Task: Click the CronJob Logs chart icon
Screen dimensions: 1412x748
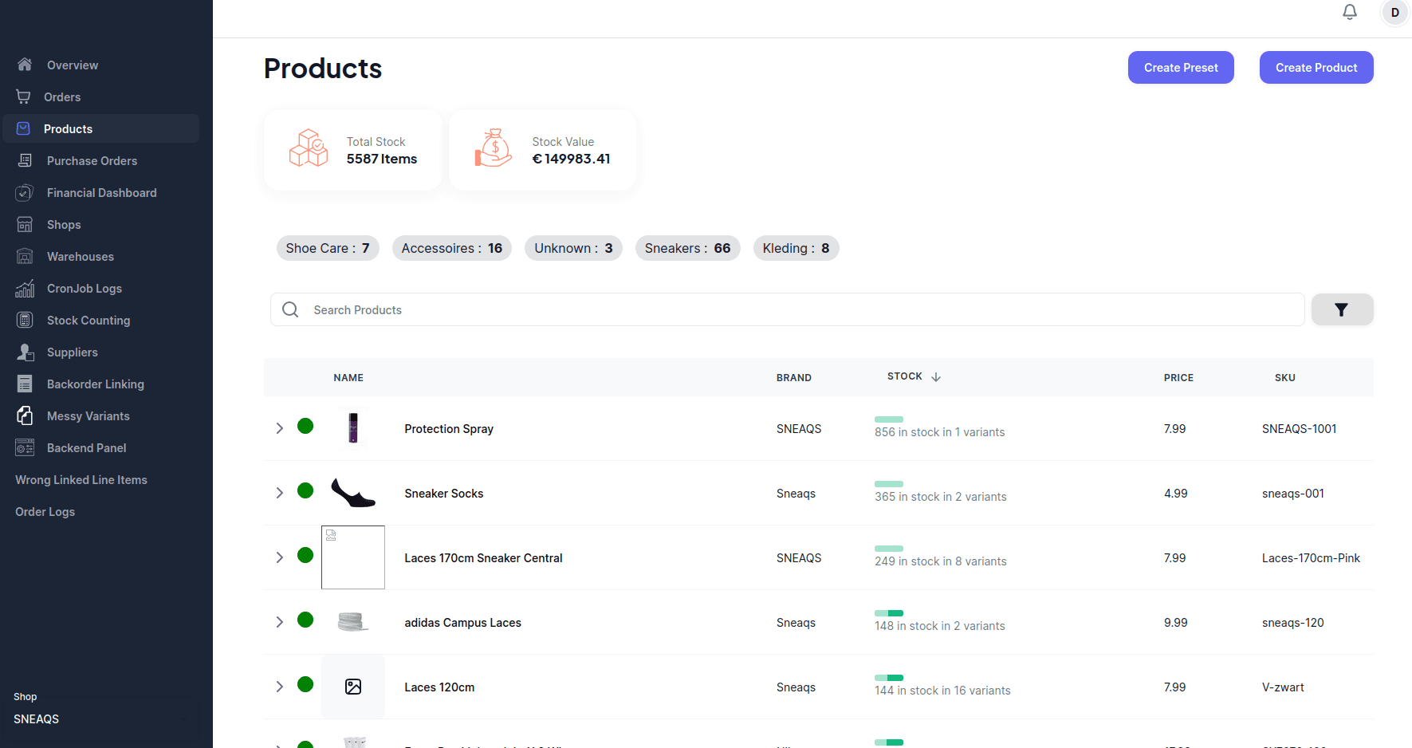Action: (x=25, y=288)
